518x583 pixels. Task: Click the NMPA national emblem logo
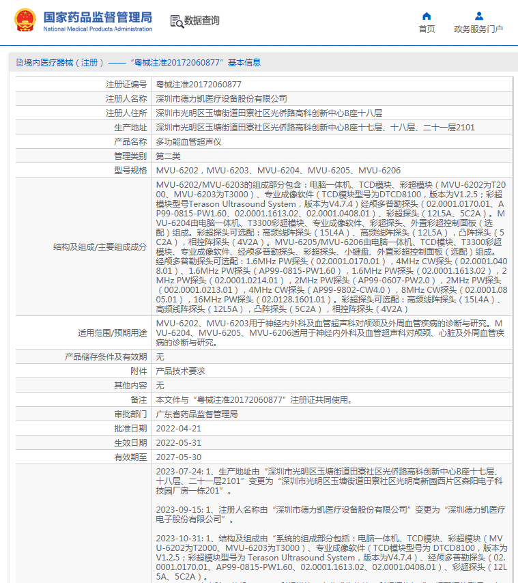coord(25,20)
